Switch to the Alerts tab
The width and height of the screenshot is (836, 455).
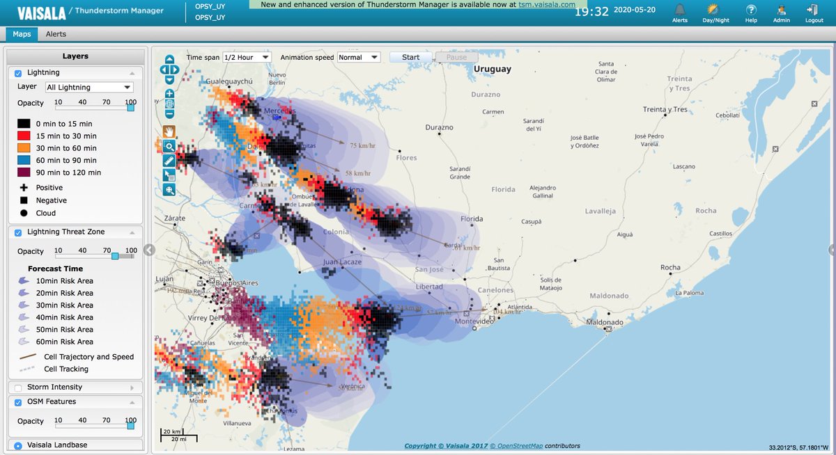[56, 33]
